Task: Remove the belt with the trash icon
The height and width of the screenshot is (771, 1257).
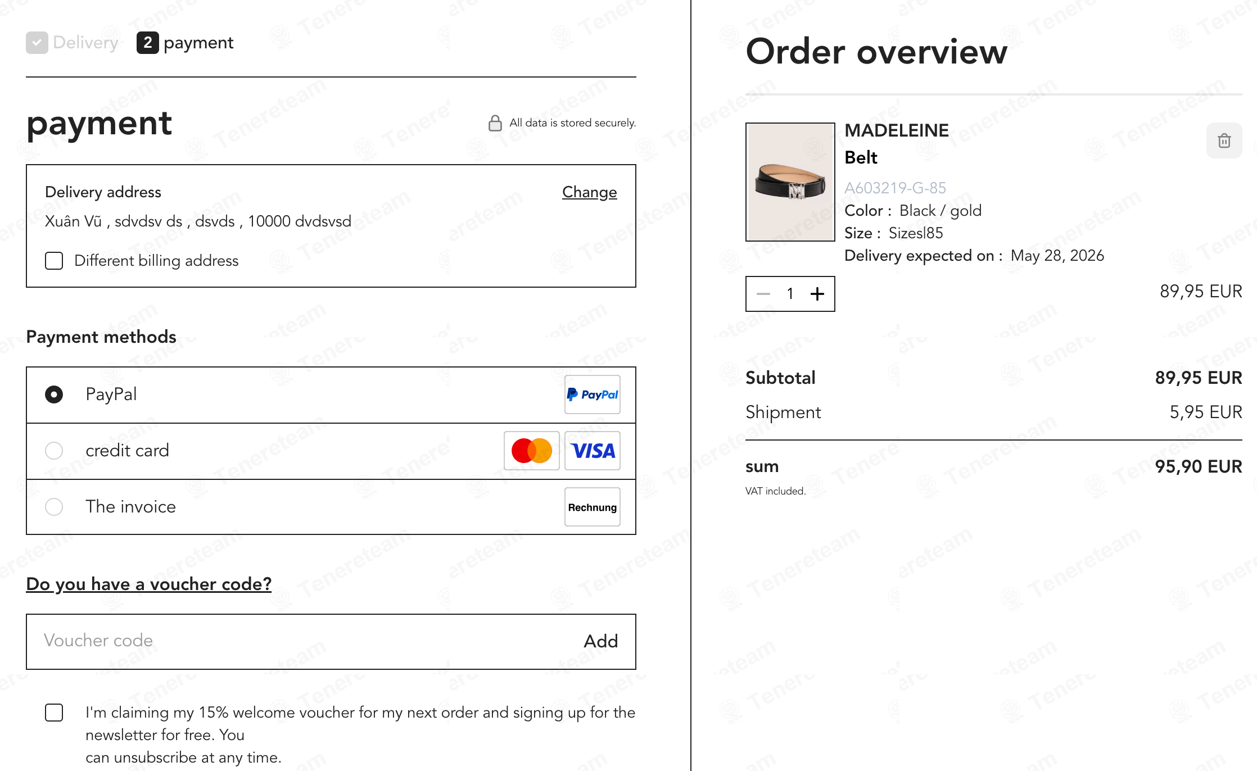Action: (x=1224, y=140)
